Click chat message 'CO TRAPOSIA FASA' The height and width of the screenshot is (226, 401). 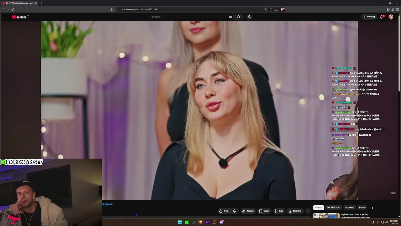click(x=356, y=96)
